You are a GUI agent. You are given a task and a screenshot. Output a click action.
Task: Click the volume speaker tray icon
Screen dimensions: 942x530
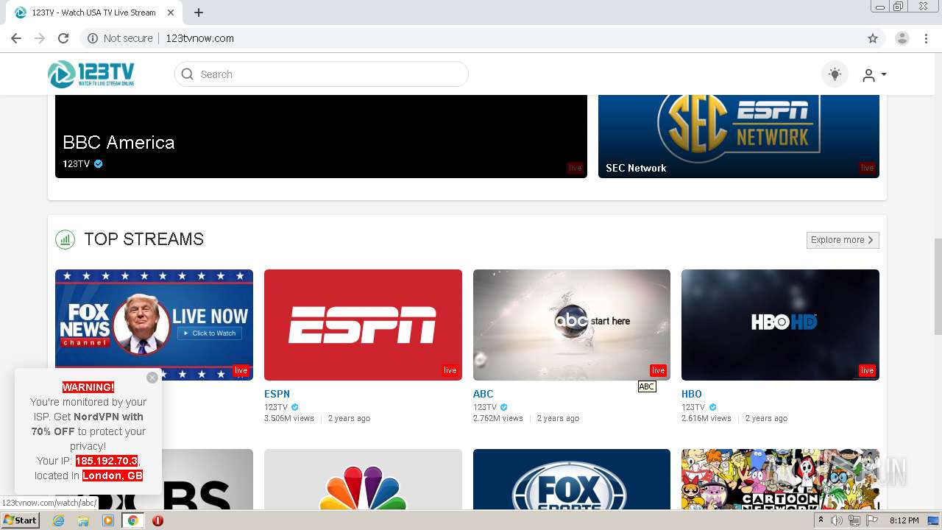837,520
